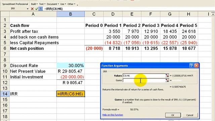The width and height of the screenshot is (215, 121).
Task: Confirm formula with green checkmark icon
Action: coord(37,9)
